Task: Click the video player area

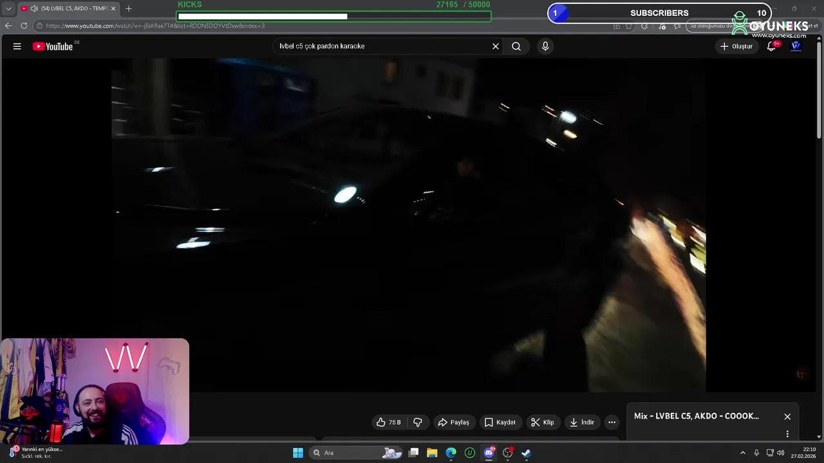Action: pyautogui.click(x=409, y=225)
